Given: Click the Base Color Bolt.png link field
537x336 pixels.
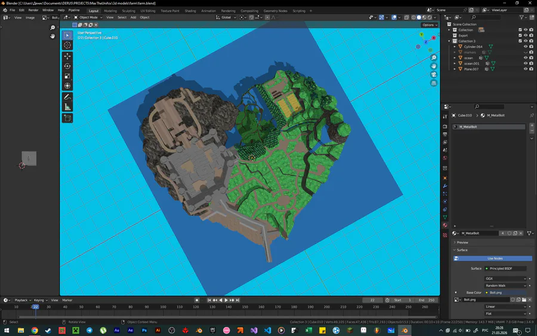Looking at the screenshot, I should 505,292.
